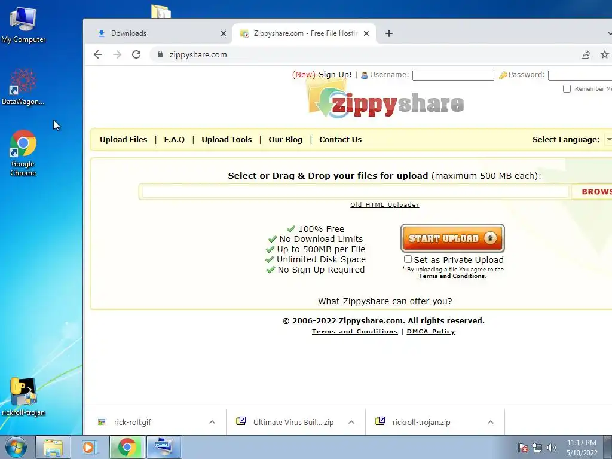Image resolution: width=612 pixels, height=459 pixels.
Task: Click Sign Up link
Action: [x=335, y=75]
